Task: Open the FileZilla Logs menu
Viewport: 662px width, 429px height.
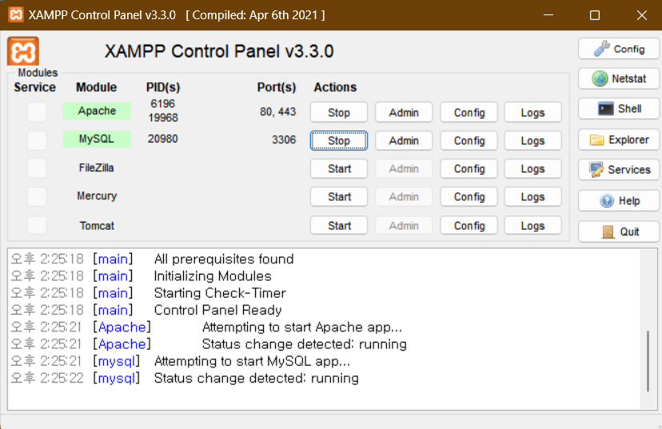Action: click(532, 169)
